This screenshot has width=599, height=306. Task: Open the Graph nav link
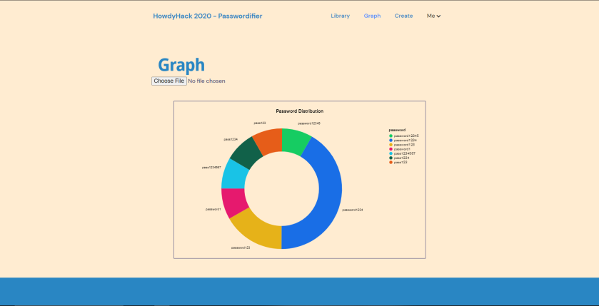click(372, 16)
